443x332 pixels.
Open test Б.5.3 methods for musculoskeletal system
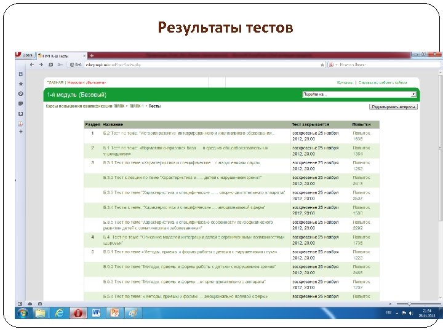point(184,282)
